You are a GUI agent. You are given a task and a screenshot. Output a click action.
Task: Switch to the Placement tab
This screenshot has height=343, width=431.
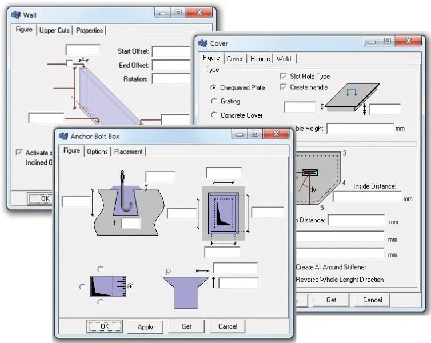point(129,151)
